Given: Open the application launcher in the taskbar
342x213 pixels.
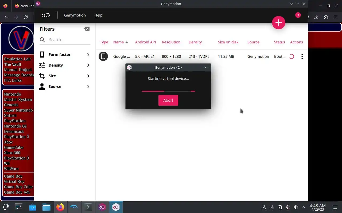Looking at the screenshot, I should [x=6, y=207].
